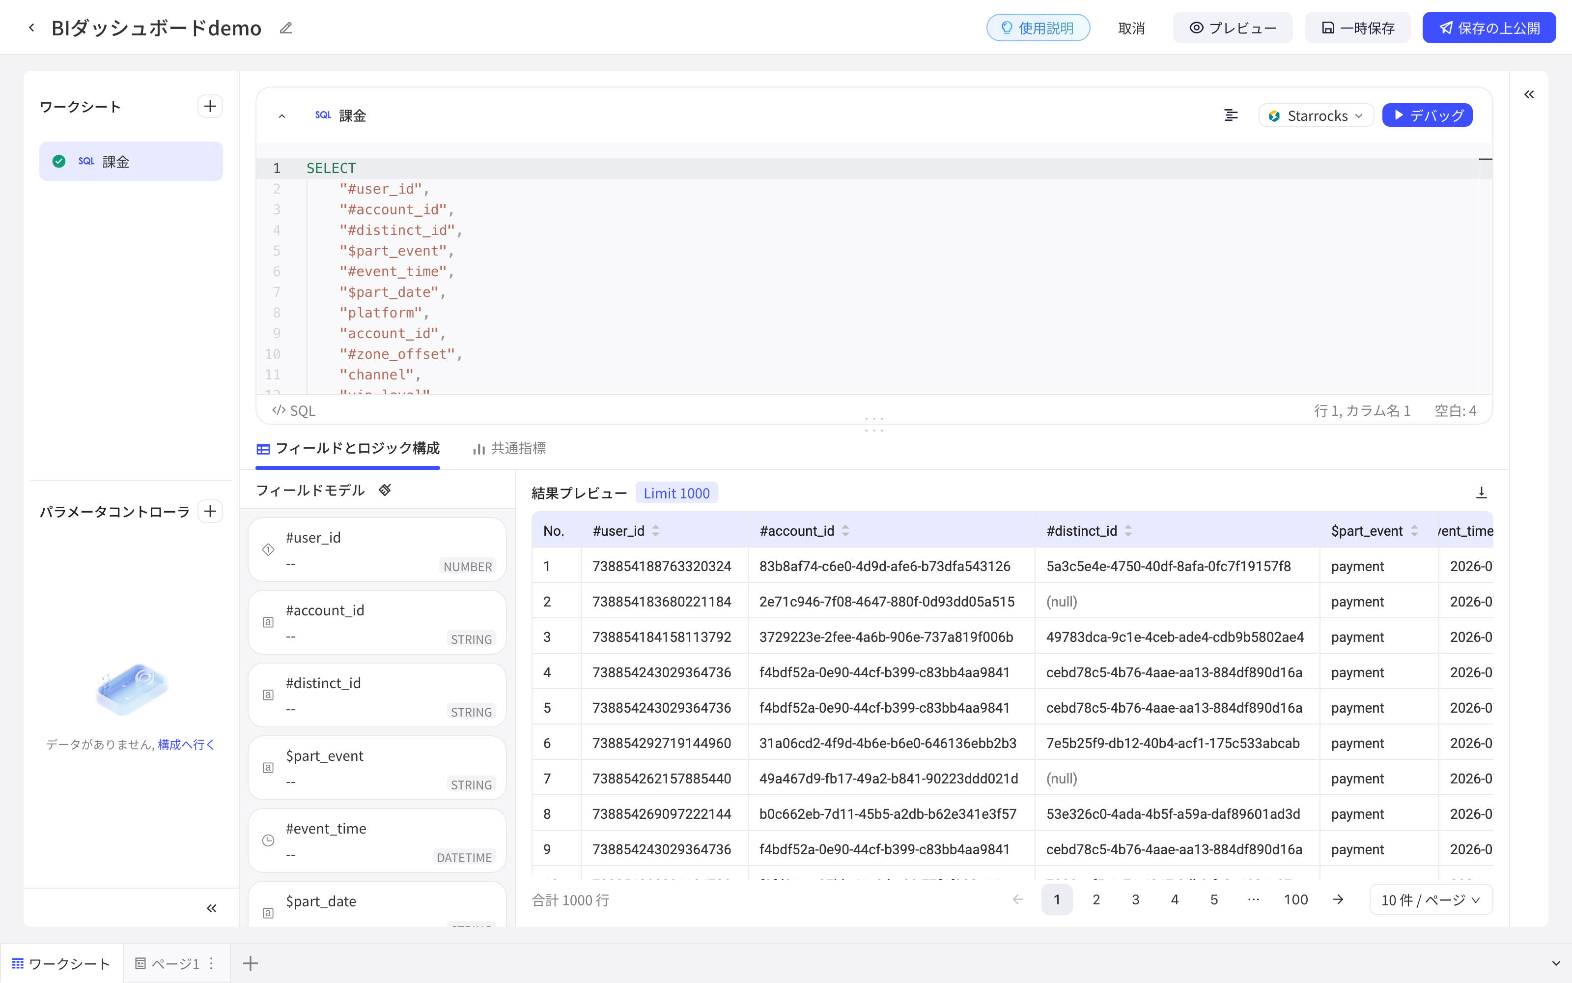
Task: Sort by $part_event column
Action: (x=1414, y=531)
